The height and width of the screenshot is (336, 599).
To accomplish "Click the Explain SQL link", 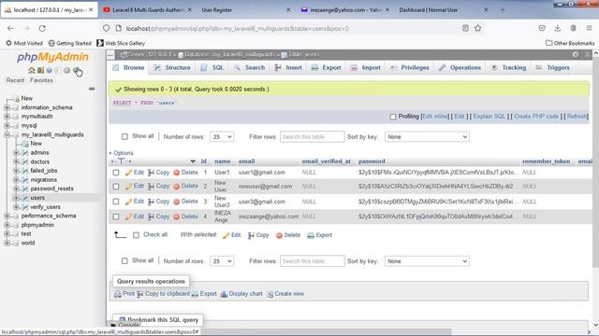I will coord(489,117).
